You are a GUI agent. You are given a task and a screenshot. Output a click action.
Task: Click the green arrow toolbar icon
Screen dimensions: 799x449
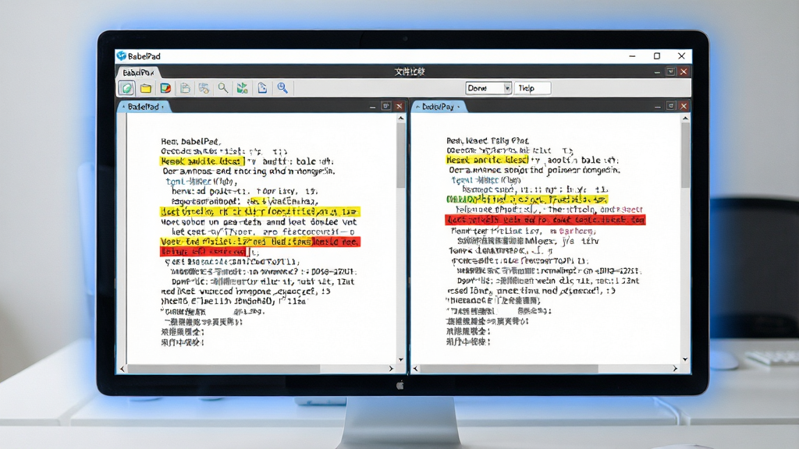[x=242, y=88]
